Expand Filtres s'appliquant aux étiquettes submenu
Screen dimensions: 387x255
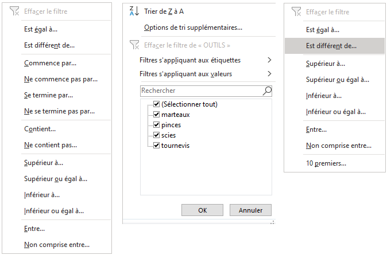(x=206, y=60)
